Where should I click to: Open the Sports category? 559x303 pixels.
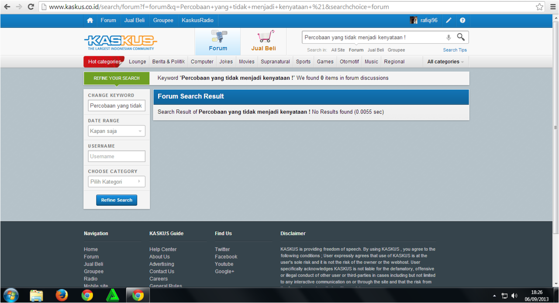click(x=304, y=62)
